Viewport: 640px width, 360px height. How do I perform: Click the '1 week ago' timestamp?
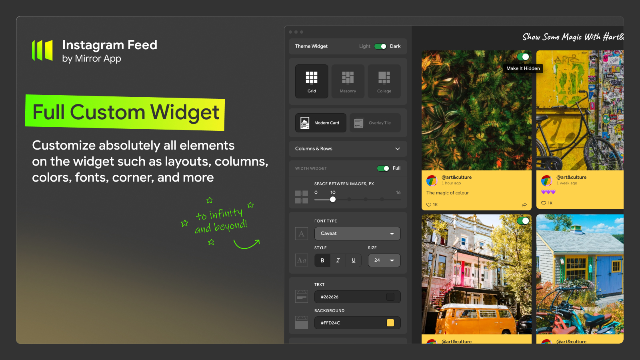point(567,183)
